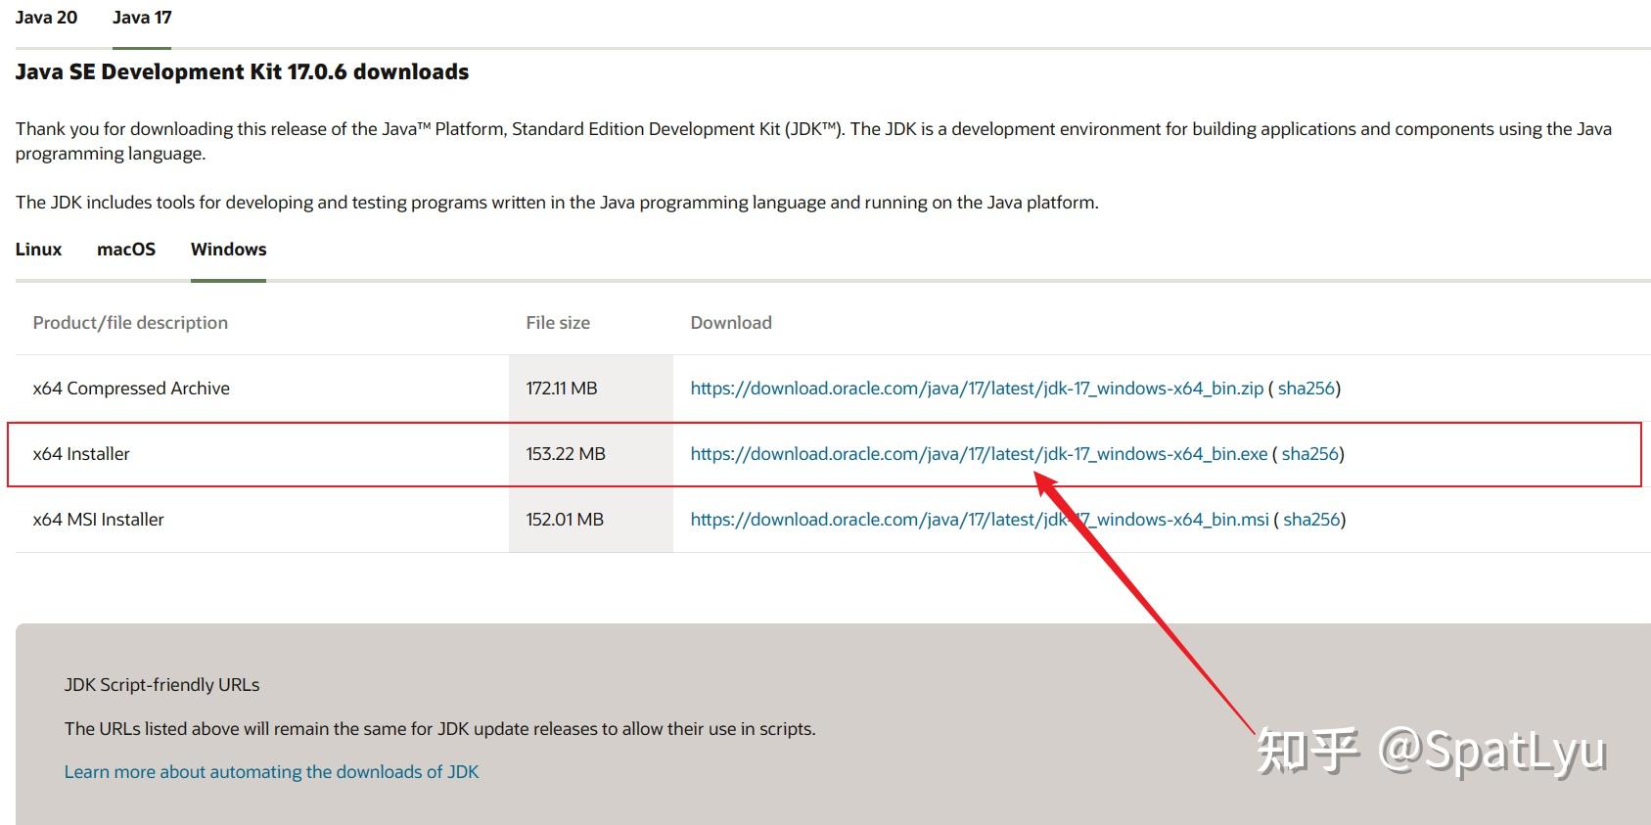Open the macOS downloads tab

tap(126, 250)
